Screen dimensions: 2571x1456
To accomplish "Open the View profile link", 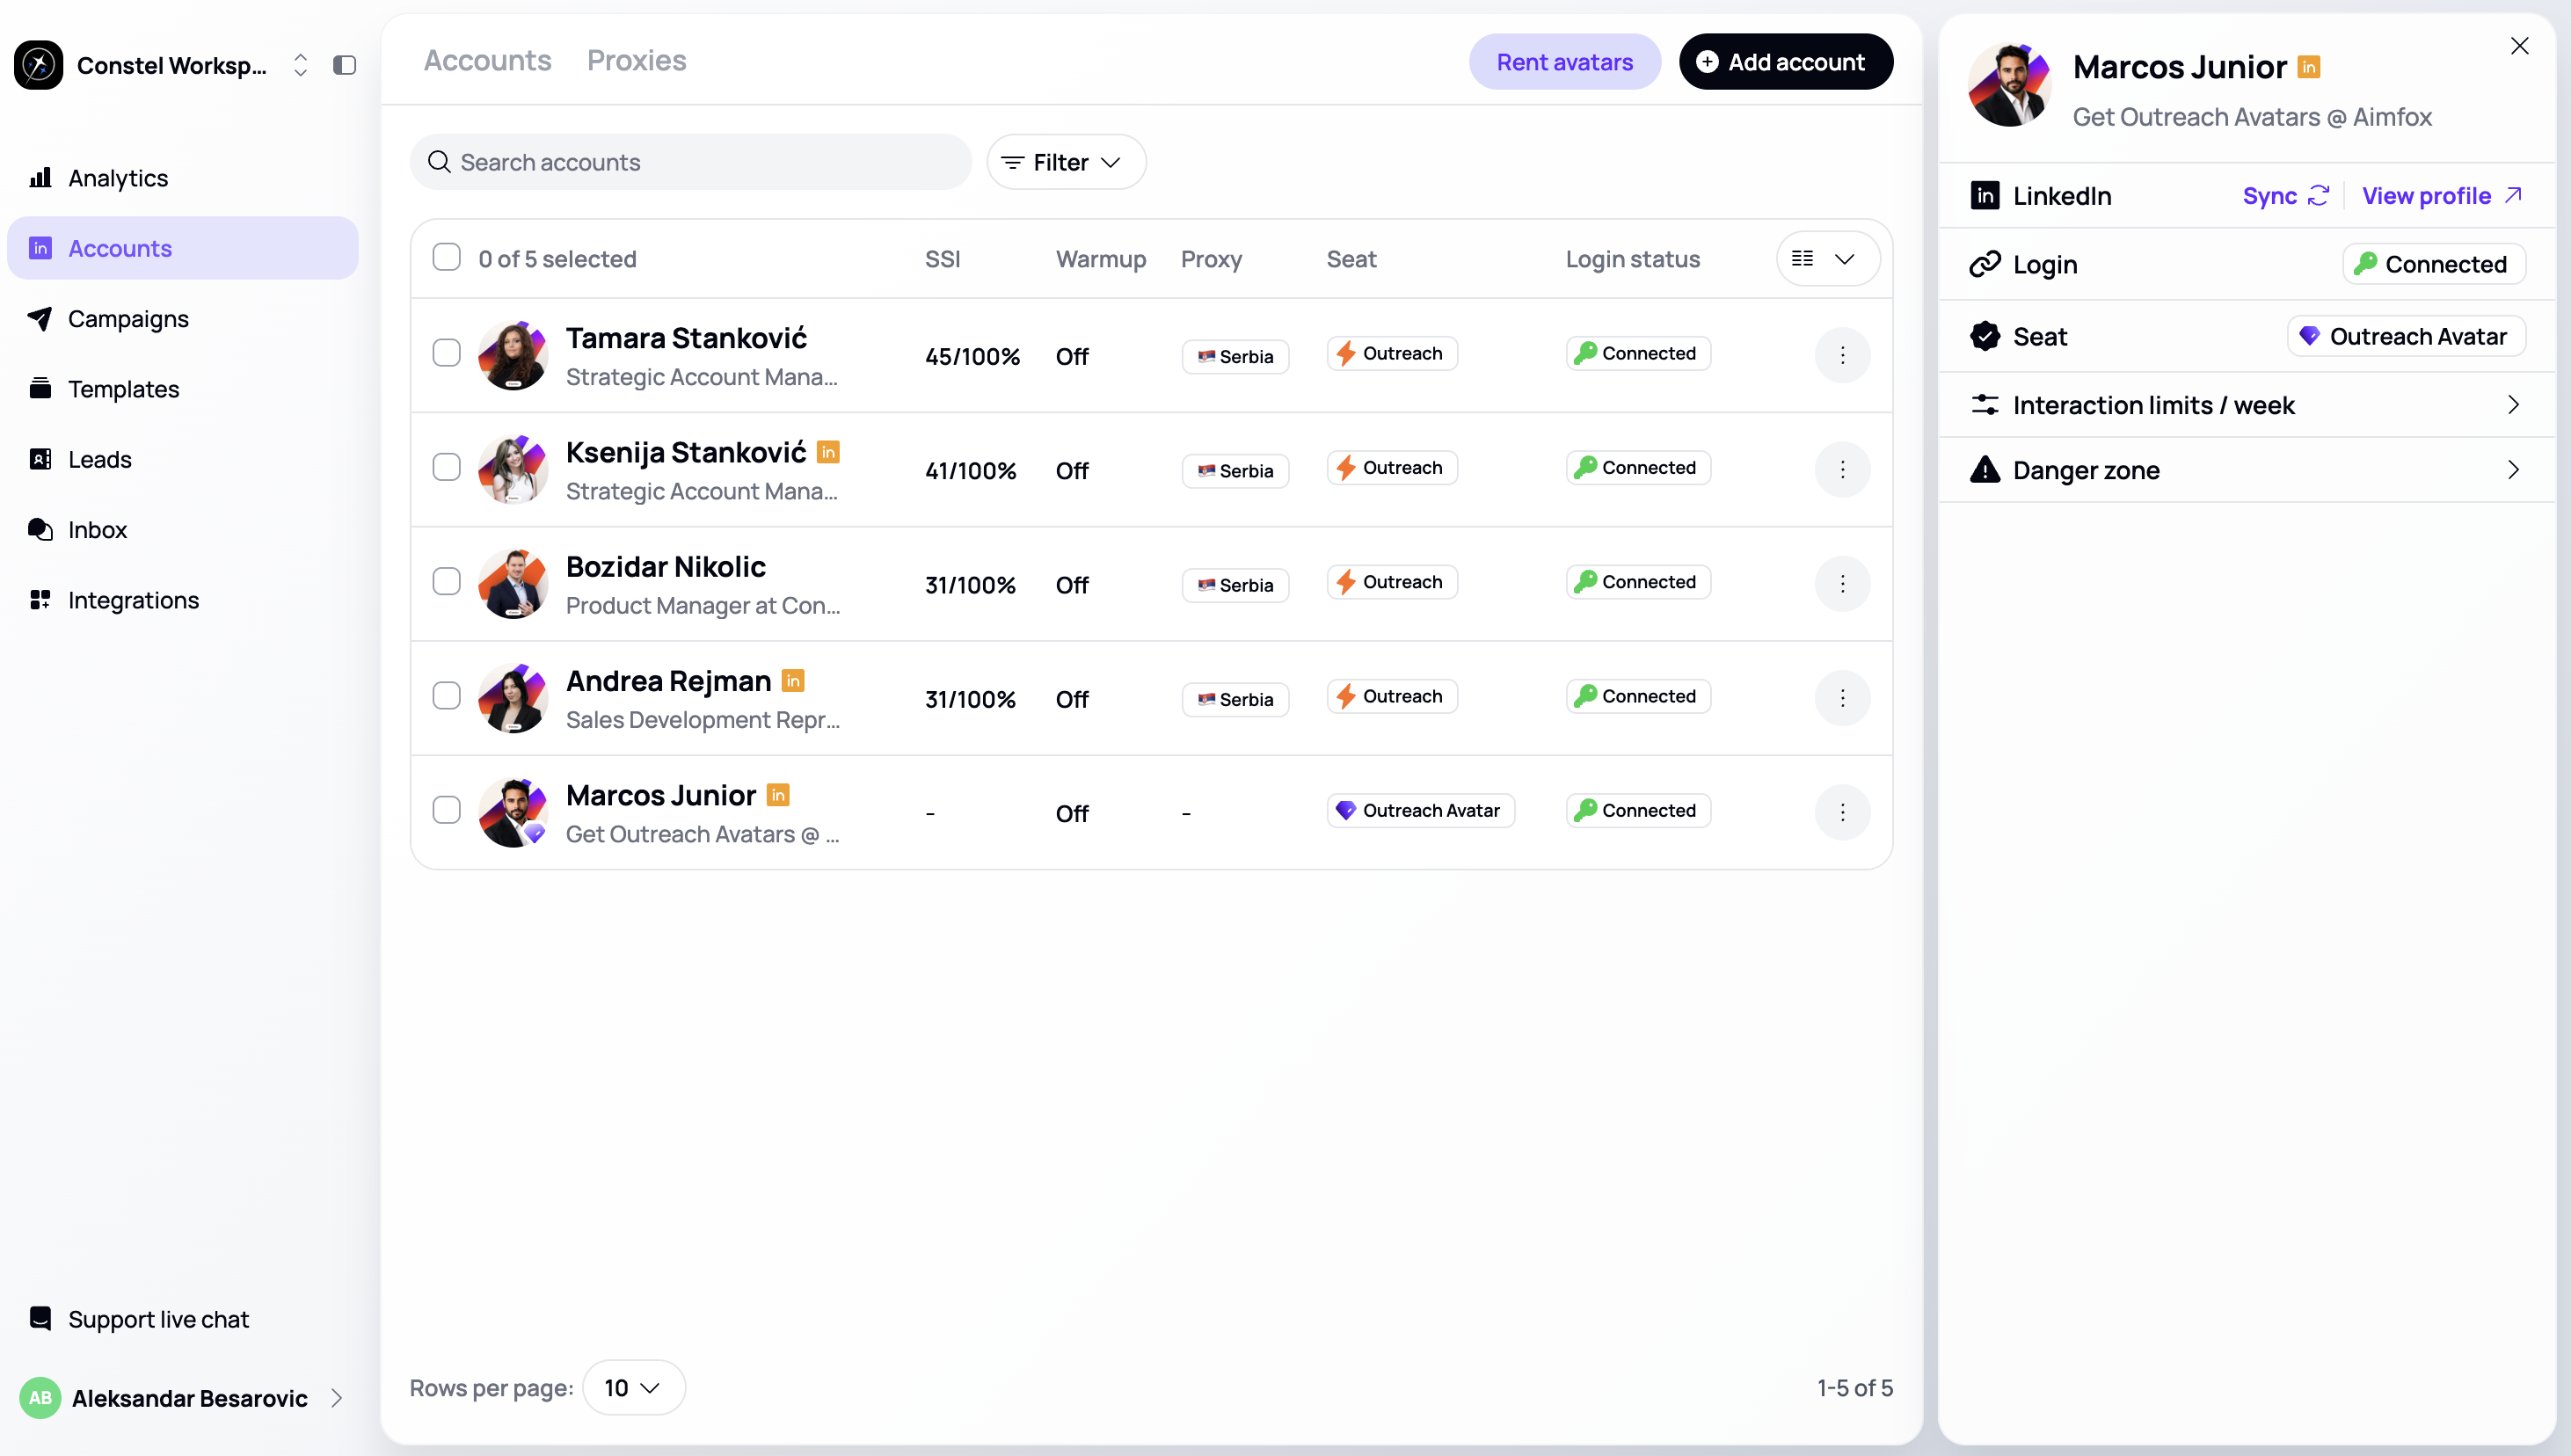I will pos(2441,196).
